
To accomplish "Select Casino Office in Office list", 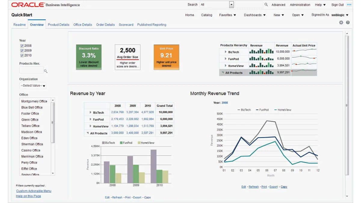I will click(31, 150).
